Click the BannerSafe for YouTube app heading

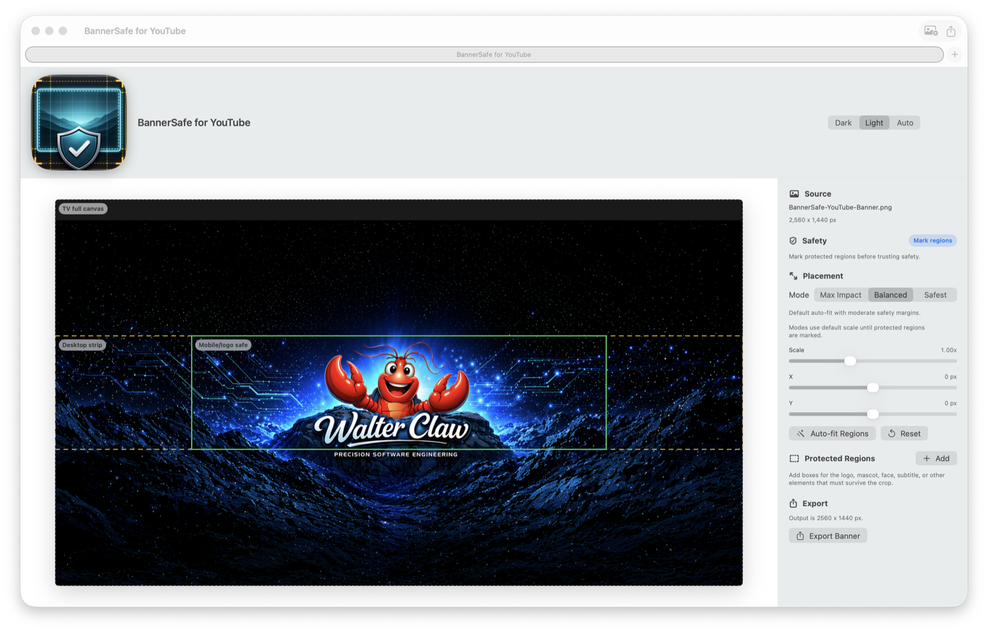[194, 123]
